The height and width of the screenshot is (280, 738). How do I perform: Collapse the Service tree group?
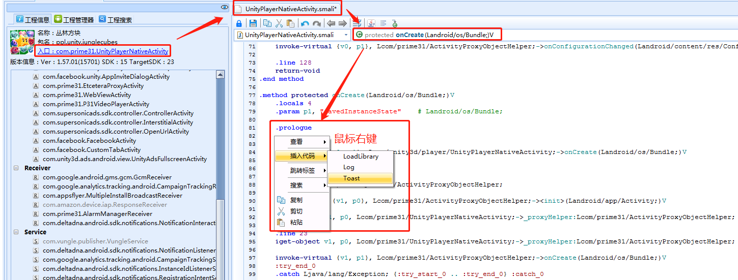coord(16,232)
